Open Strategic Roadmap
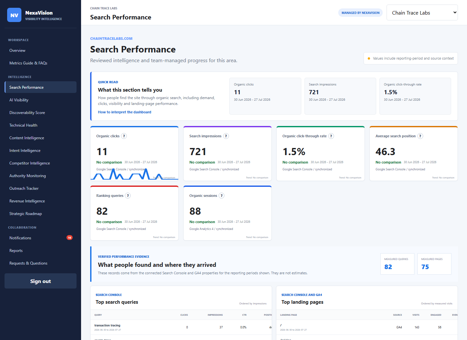Screen dimensions: 467x340 point(41,214)
